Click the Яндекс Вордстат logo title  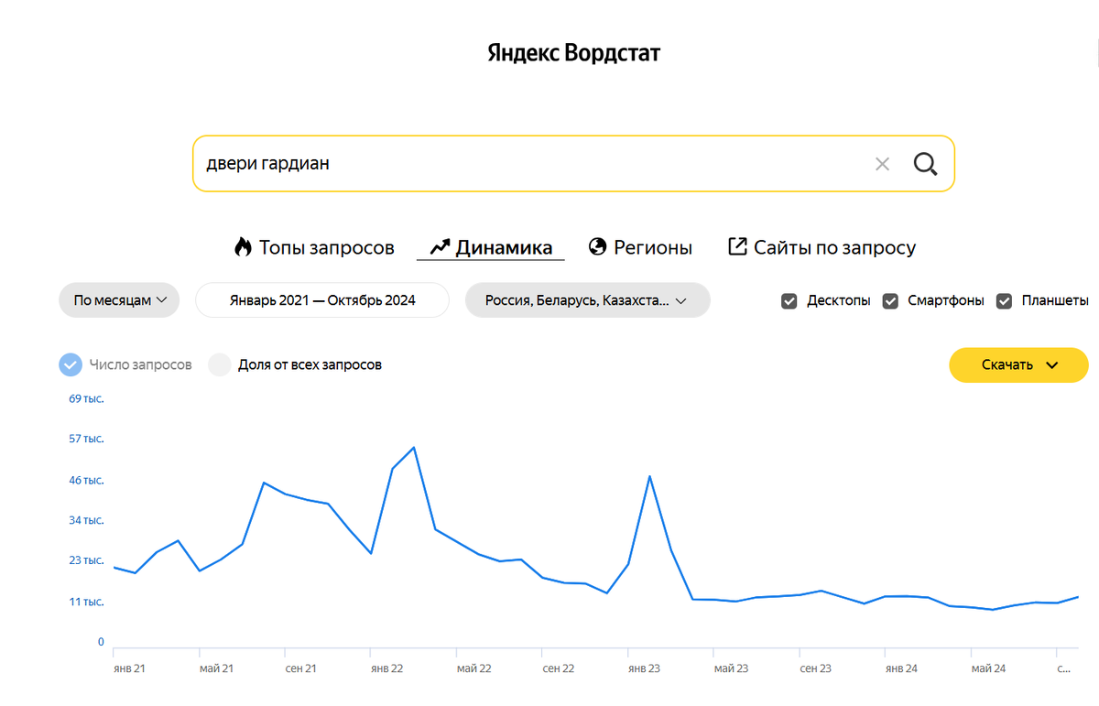pos(573,53)
